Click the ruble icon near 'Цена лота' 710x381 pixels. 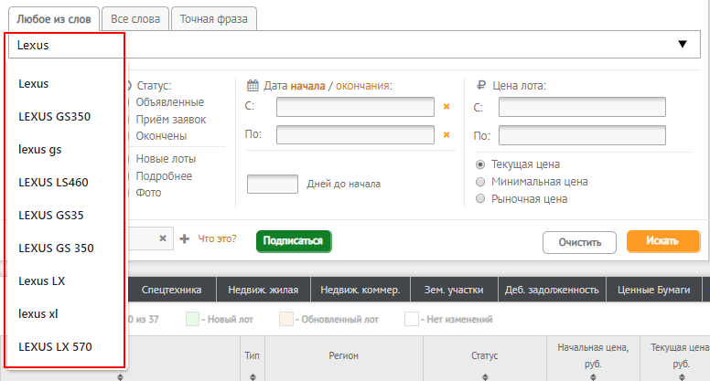[x=481, y=85]
